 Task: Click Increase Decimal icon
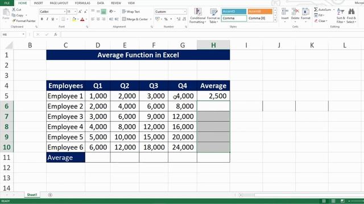tap(178, 19)
